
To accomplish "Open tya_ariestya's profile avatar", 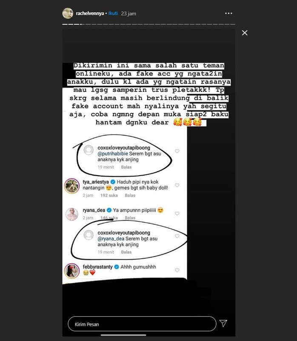I will click(x=72, y=186).
